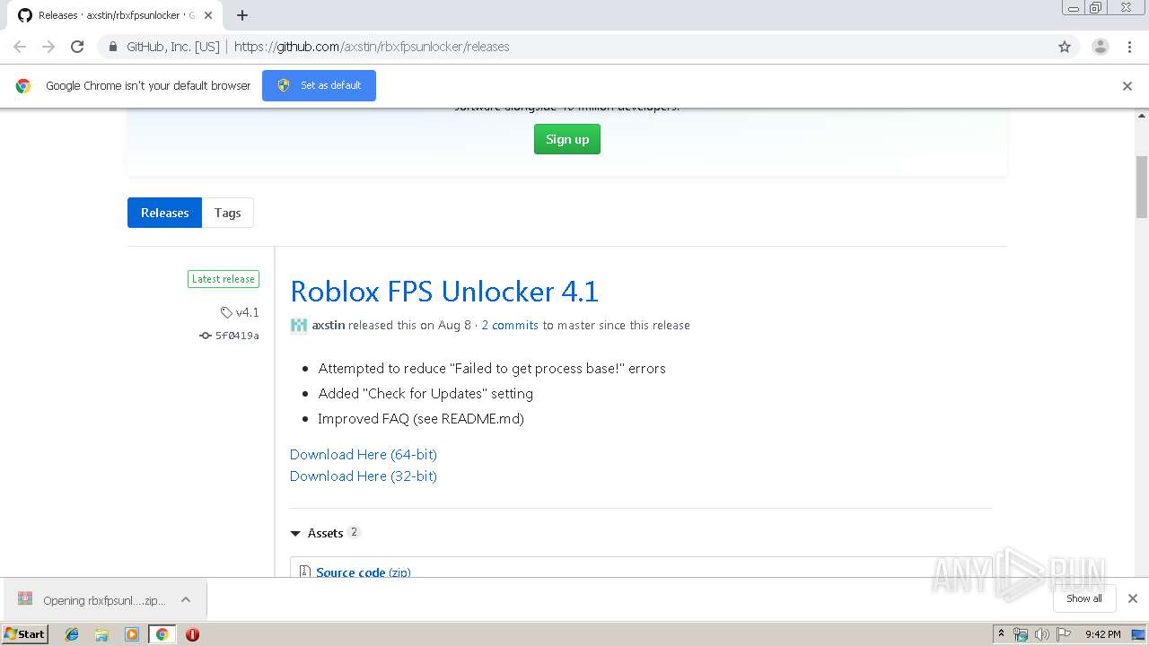Click the red stop-sign taskbar icon
Image resolution: width=1149 pixels, height=646 pixels.
pos(192,634)
